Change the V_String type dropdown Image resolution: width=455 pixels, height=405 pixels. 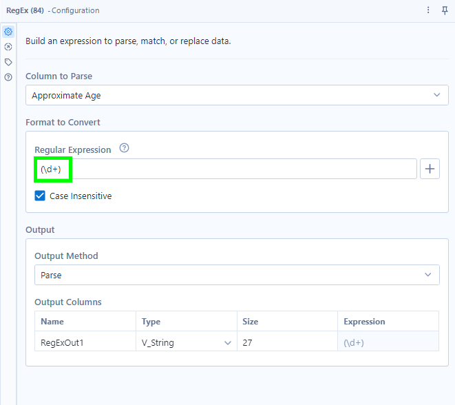pyautogui.click(x=187, y=342)
